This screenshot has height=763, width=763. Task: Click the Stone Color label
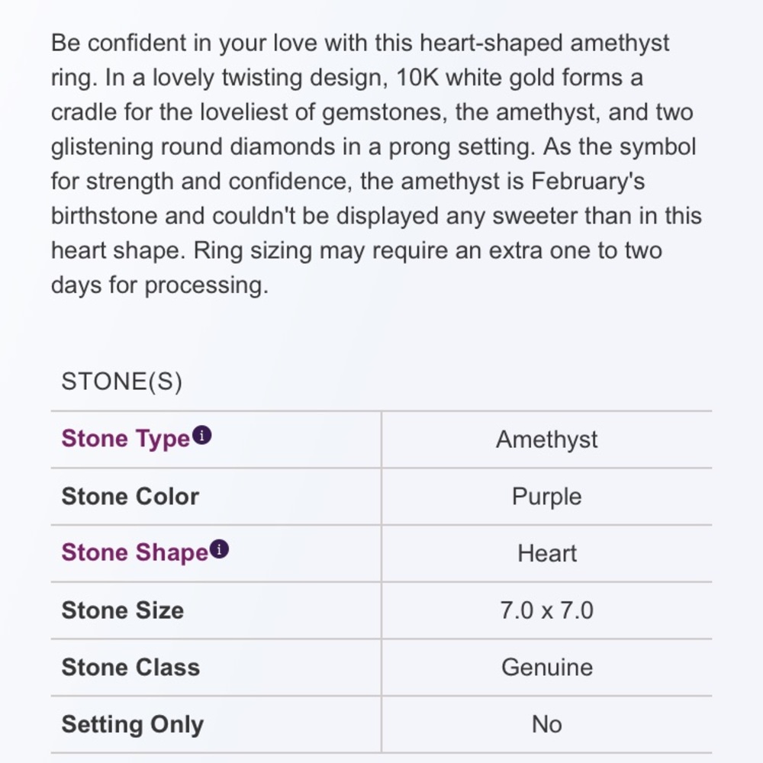[x=130, y=497]
